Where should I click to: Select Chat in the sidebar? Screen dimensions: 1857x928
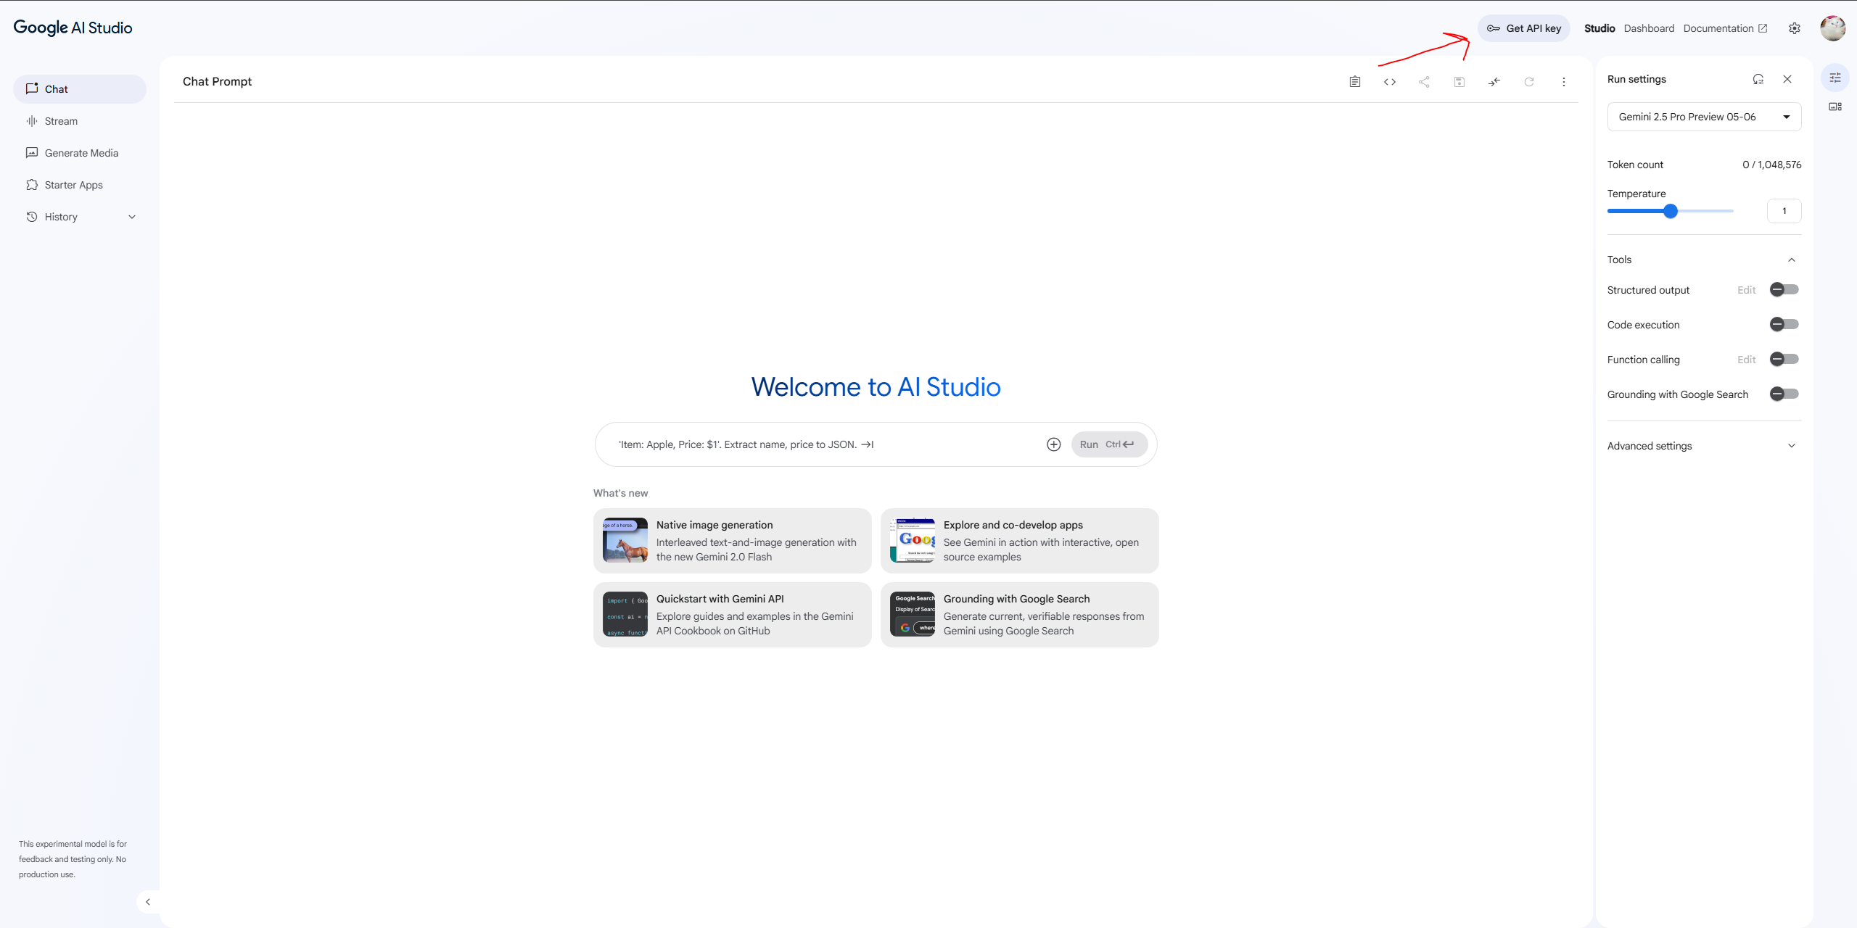[x=80, y=88]
